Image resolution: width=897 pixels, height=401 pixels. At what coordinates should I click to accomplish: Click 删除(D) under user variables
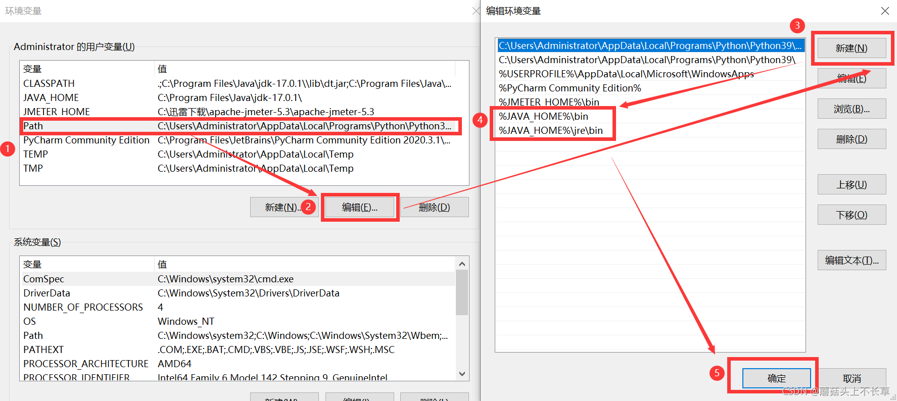(435, 207)
